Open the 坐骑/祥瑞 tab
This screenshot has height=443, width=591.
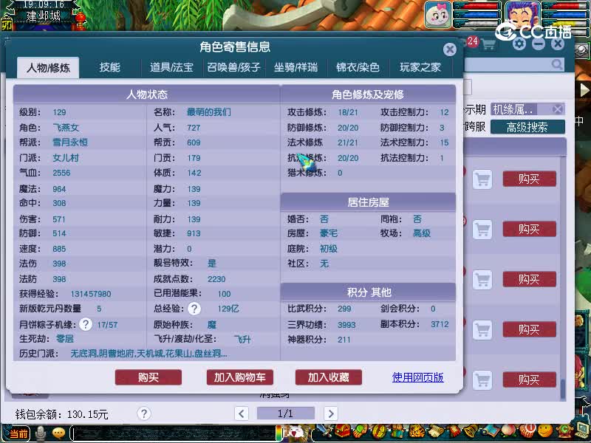[296, 68]
